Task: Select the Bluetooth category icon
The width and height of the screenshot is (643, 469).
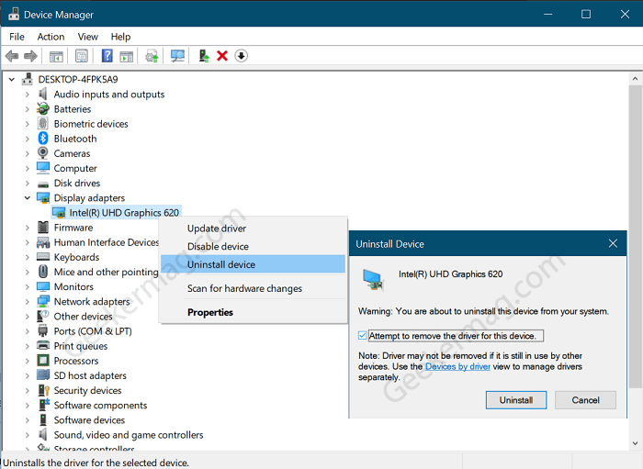Action: tap(43, 139)
